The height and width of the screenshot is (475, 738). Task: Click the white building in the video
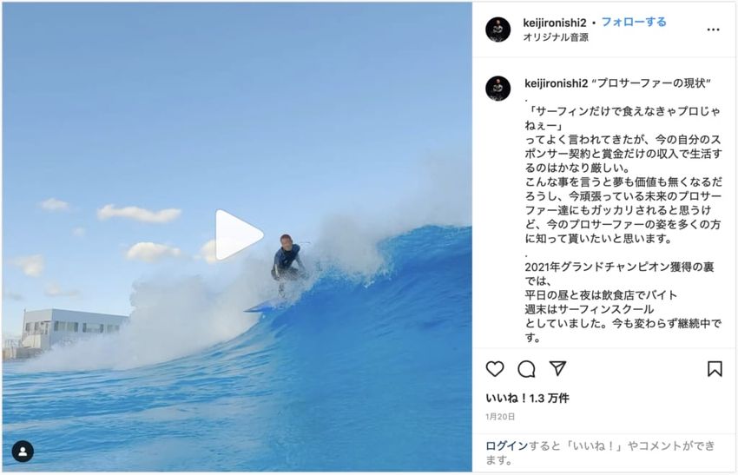pos(70,327)
